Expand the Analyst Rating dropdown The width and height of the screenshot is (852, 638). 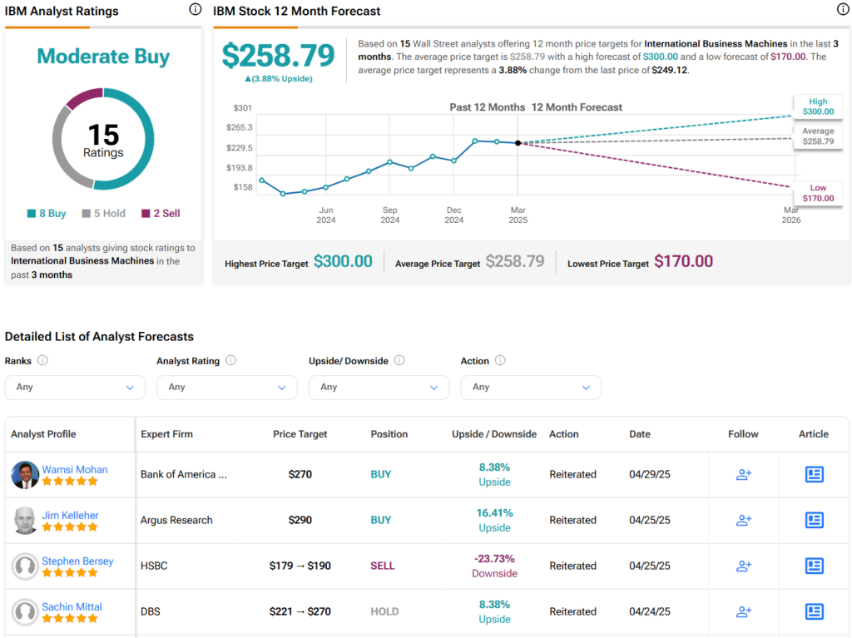point(227,388)
